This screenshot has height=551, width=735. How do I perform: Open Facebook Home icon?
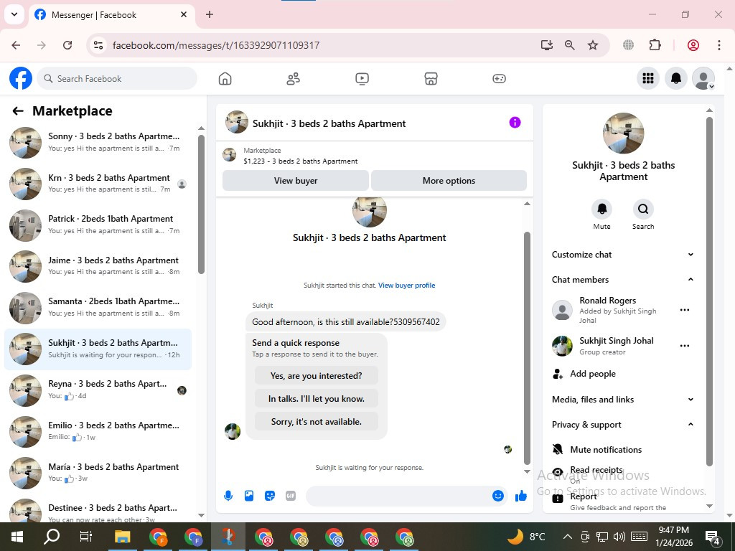pos(225,79)
